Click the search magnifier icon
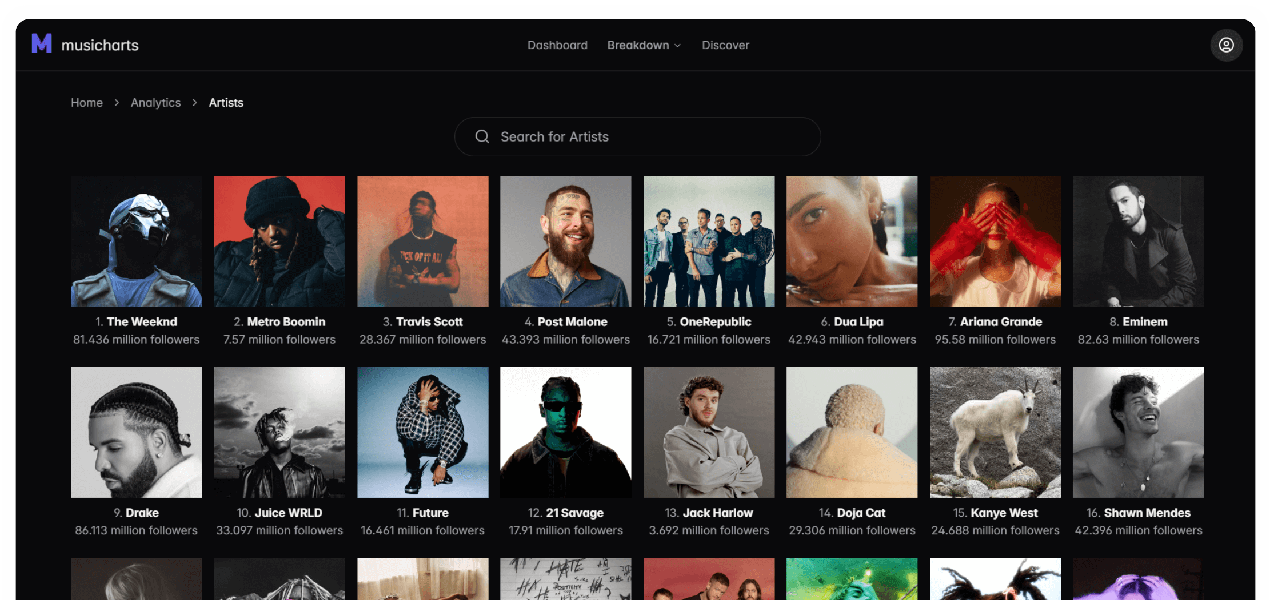The image size is (1270, 600). (x=482, y=136)
